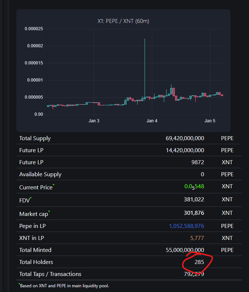
Task: Click the 0.00002 y-axis label
Action: (x=35, y=46)
